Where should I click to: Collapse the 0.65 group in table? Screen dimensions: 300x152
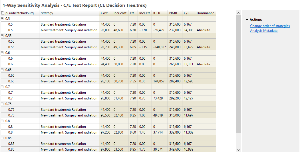[x=2, y=70]
